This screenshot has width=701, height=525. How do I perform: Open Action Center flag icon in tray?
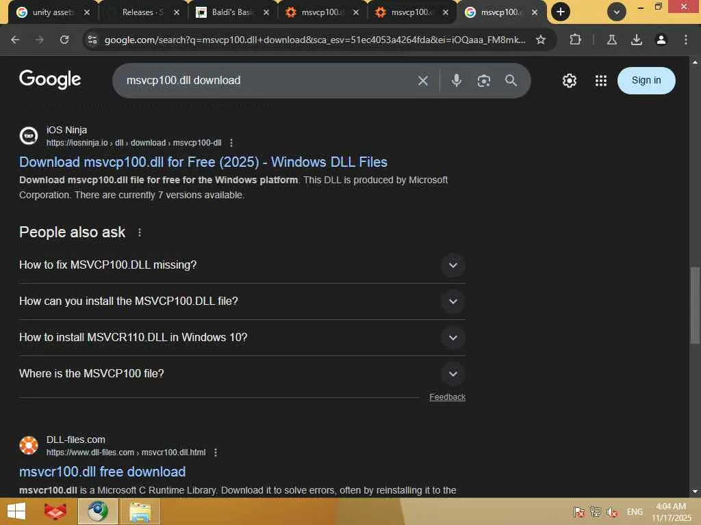coord(579,512)
